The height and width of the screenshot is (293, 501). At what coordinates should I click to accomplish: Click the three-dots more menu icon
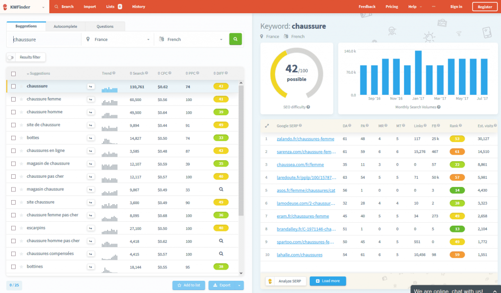433,6
